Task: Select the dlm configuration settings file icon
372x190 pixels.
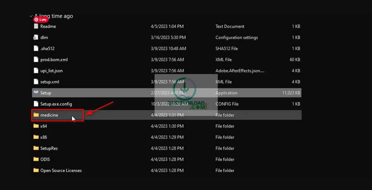Action: (36, 37)
